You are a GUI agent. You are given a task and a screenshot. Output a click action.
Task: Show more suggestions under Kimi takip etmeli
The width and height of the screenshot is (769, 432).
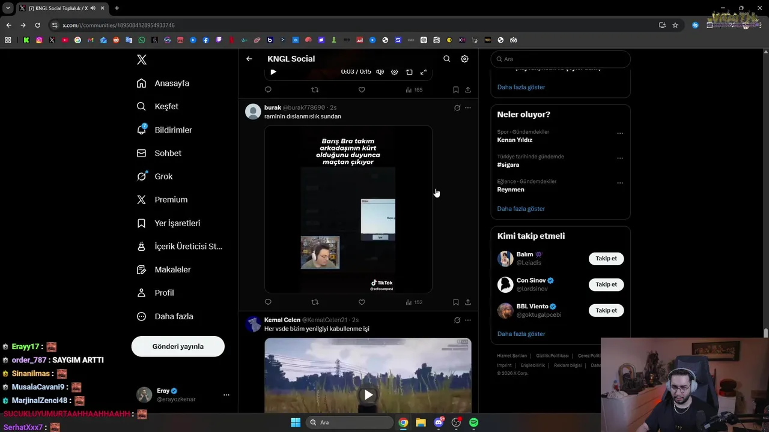pyautogui.click(x=521, y=334)
